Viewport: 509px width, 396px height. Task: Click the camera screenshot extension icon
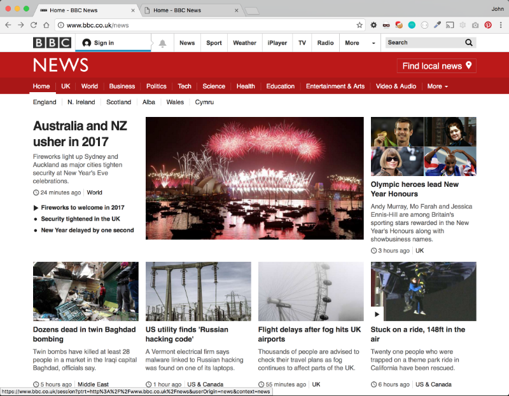tap(475, 25)
